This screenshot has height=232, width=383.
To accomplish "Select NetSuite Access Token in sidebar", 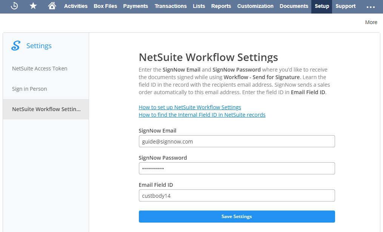I will tap(46, 69).
